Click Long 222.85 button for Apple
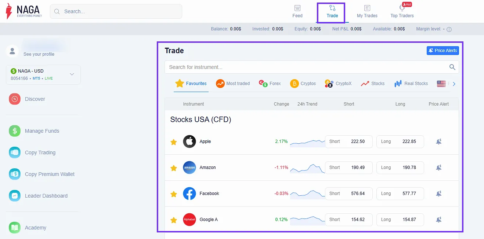The width and height of the screenshot is (484, 239). [400, 141]
